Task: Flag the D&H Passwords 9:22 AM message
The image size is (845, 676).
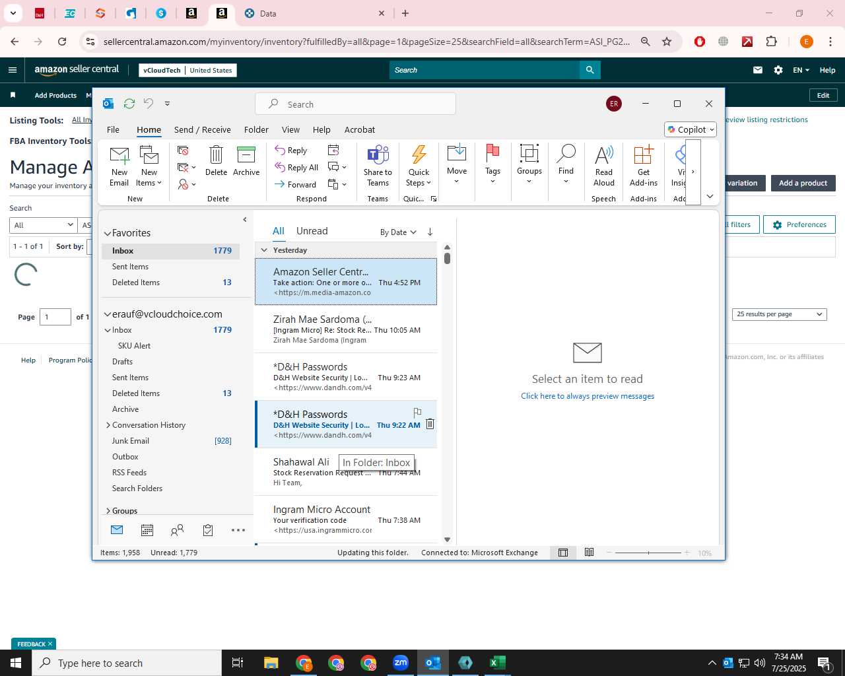Action: pos(417,413)
